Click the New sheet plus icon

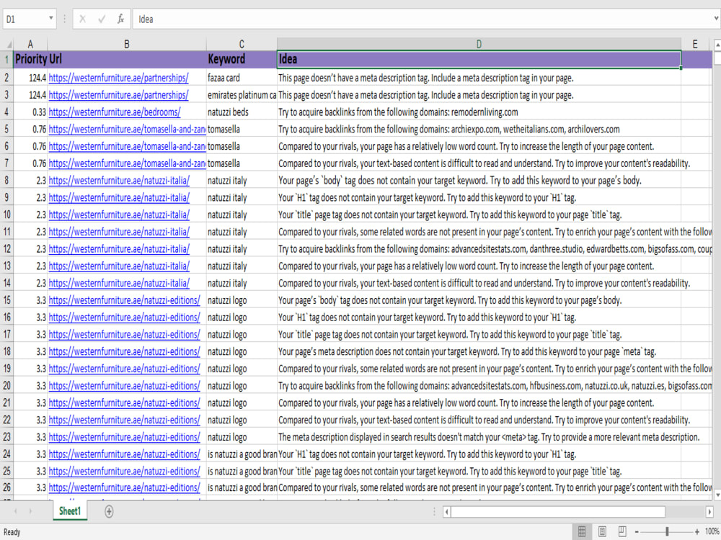click(x=109, y=511)
